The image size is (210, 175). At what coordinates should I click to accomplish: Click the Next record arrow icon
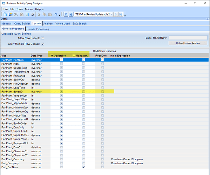click(116, 14)
